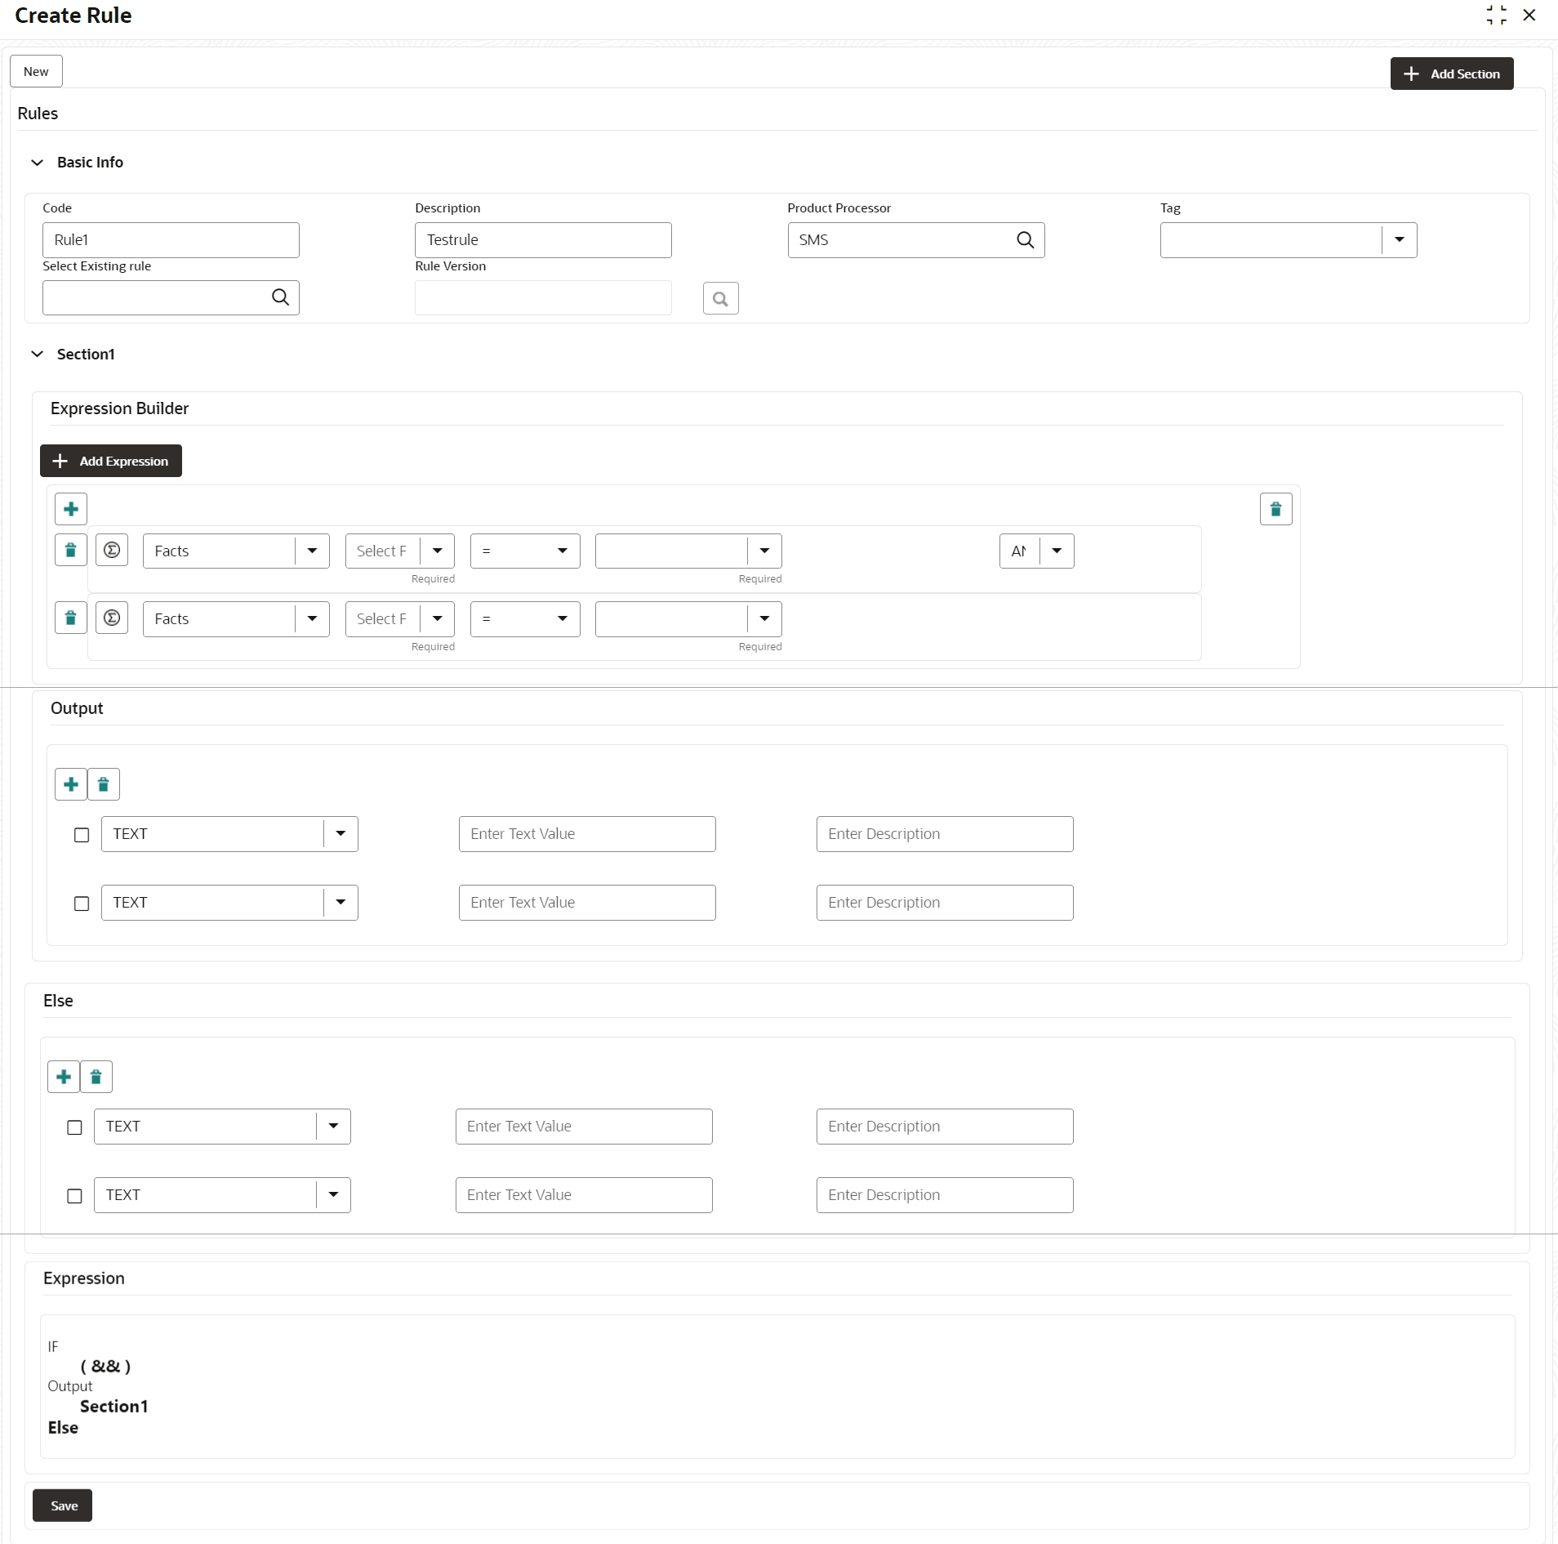
Task: Click the trash icon in the Output section
Action: tap(102, 783)
